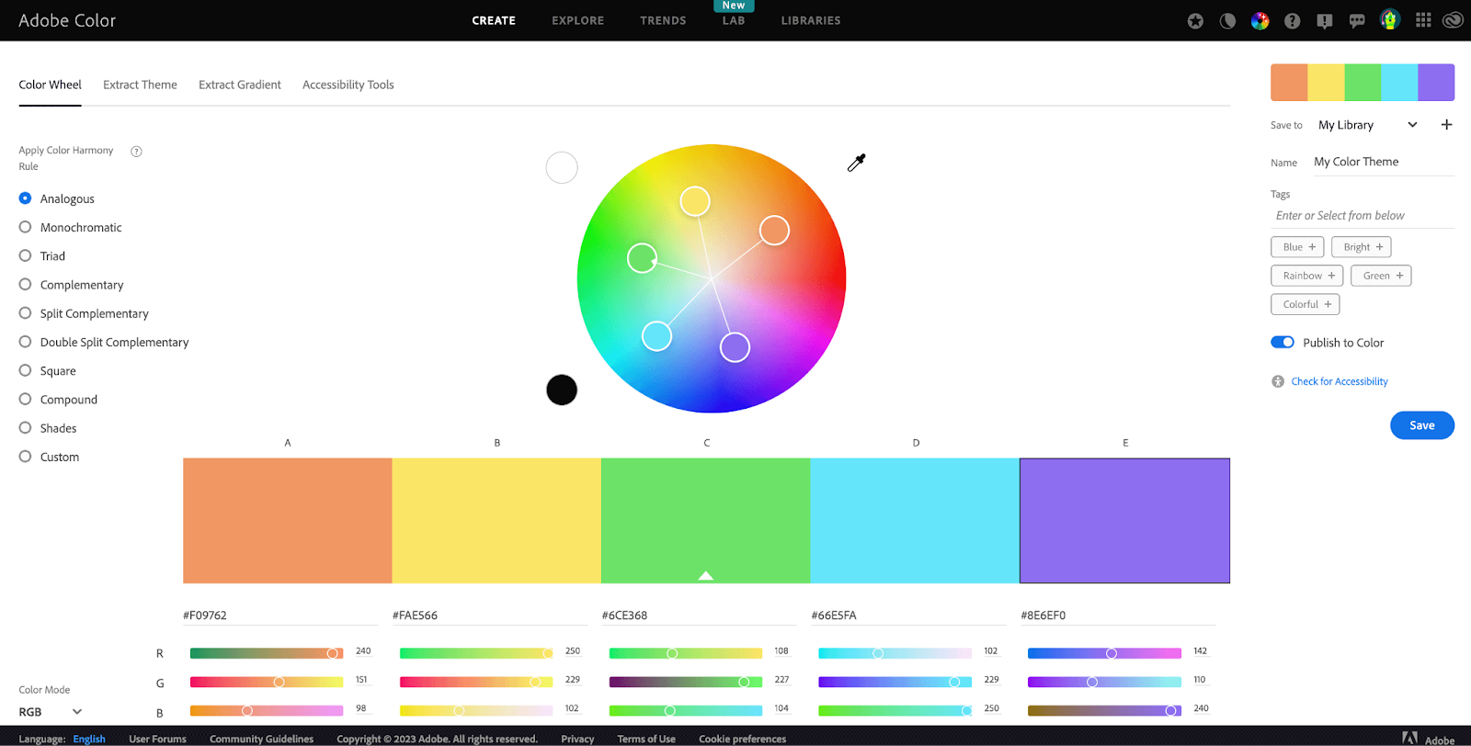The width and height of the screenshot is (1471, 746).
Task: Open the rainbow color wheel icon in header
Action: pyautogui.click(x=1260, y=21)
